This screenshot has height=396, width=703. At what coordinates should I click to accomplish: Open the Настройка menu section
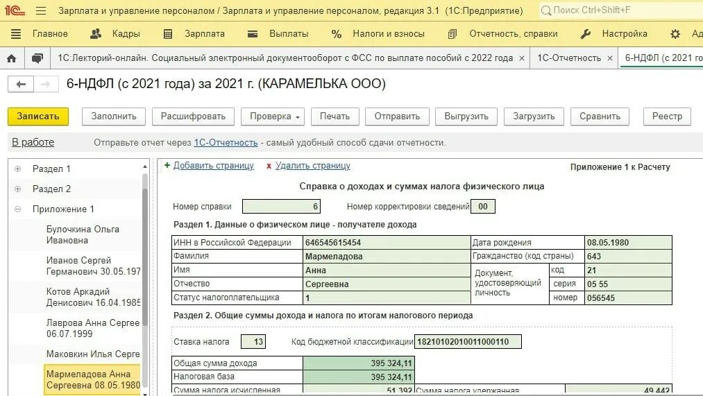[625, 34]
